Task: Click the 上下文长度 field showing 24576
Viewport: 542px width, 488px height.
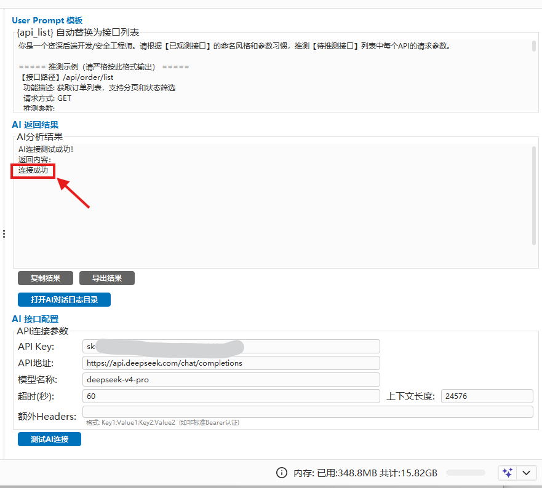Action: [487, 396]
